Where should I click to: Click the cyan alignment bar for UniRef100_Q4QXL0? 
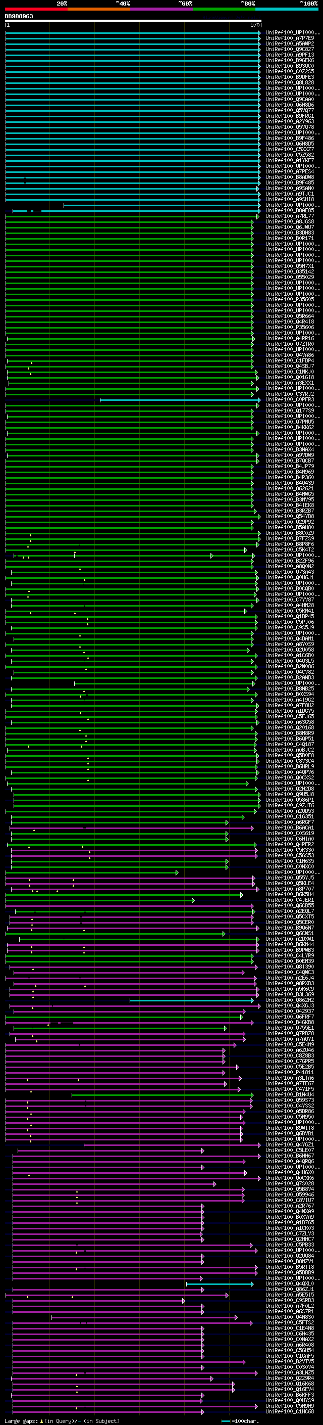[220, 1284]
